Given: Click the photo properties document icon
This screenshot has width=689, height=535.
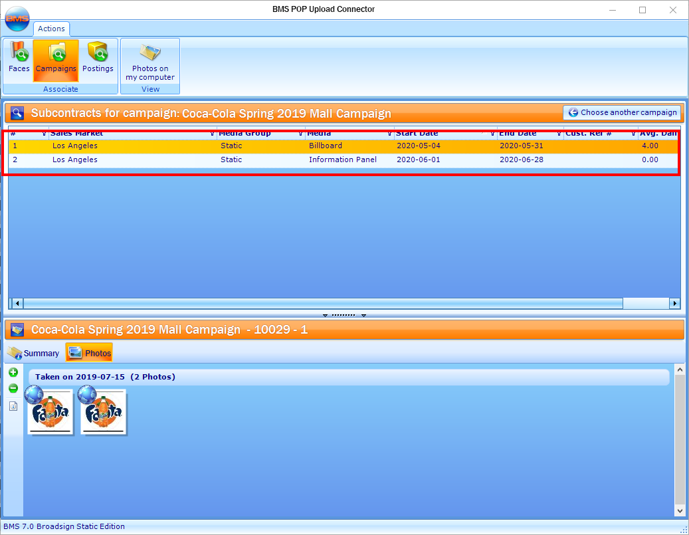Looking at the screenshot, I should click(x=13, y=406).
